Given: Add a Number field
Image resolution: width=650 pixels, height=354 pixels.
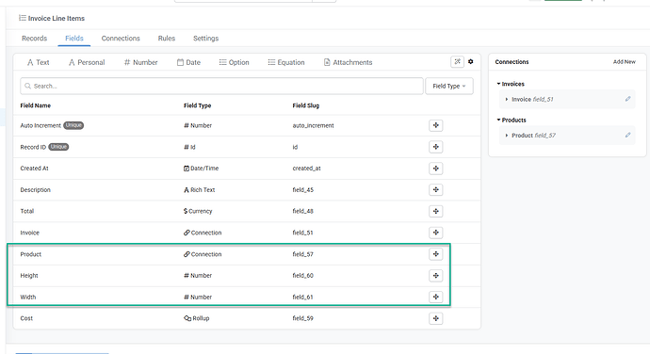Looking at the screenshot, I should pos(140,62).
